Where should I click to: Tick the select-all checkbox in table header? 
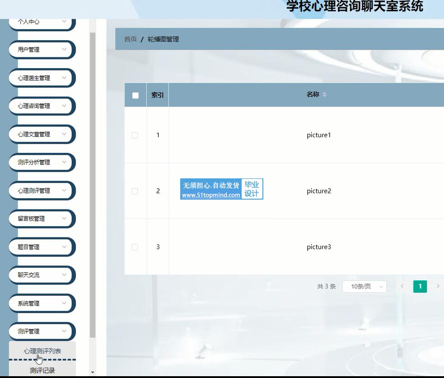pos(136,95)
